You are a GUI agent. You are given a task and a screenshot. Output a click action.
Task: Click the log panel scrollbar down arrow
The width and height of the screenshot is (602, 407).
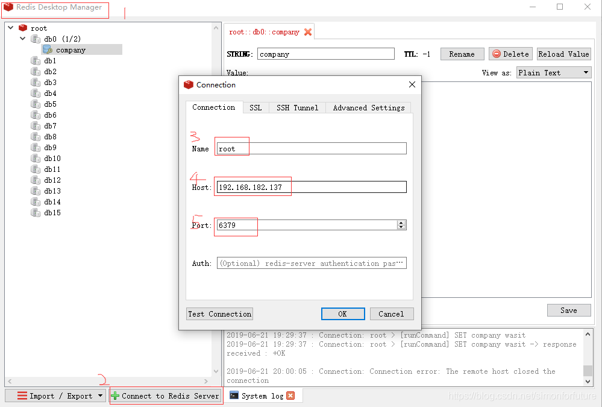pos(588,381)
